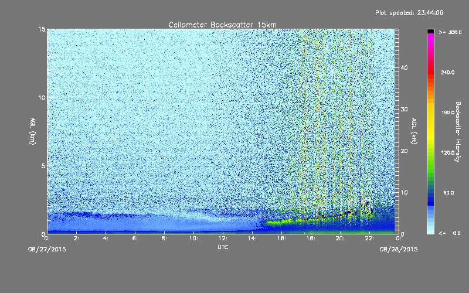Click the '>= 300.0' colorbar maximum label
Viewport: 469px width, 293px height.
[x=450, y=32]
